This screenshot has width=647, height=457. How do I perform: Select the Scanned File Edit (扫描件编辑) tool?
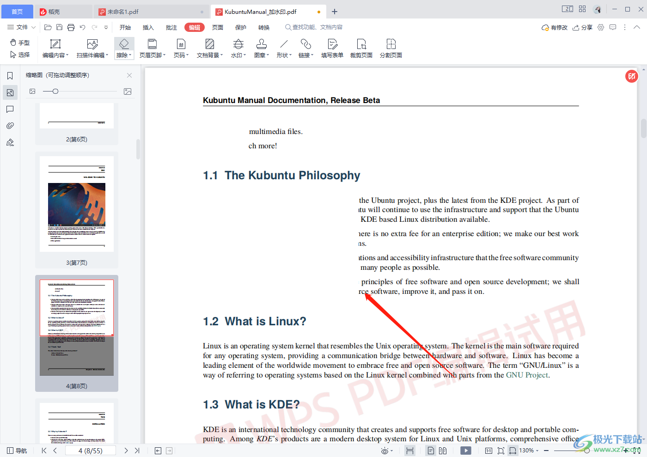coord(92,49)
